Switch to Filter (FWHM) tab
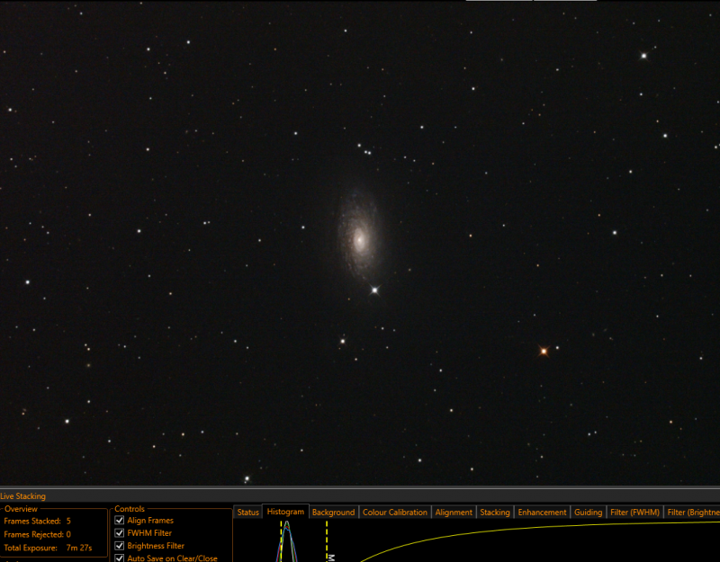 (634, 512)
